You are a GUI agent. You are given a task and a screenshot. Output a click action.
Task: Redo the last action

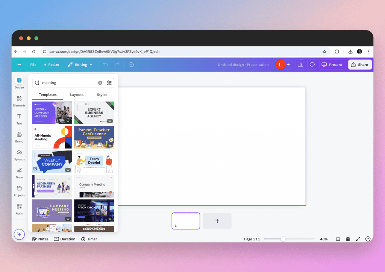117,64
